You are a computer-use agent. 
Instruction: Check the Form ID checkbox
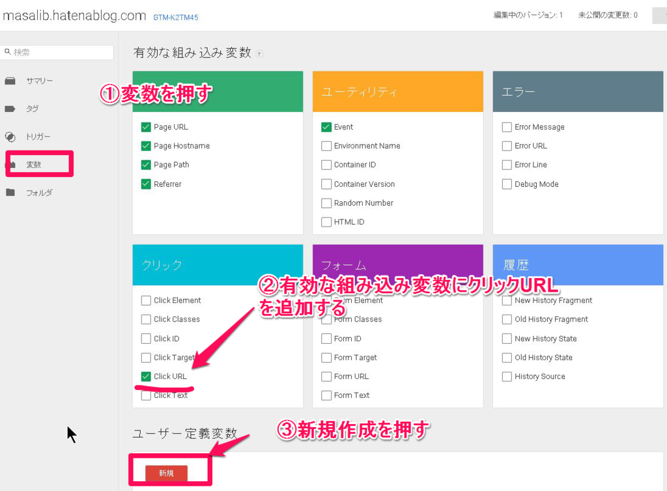coord(326,339)
